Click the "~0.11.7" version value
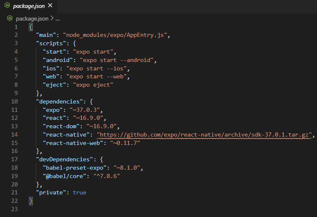Screen dimensions: 317x217 point(125,143)
